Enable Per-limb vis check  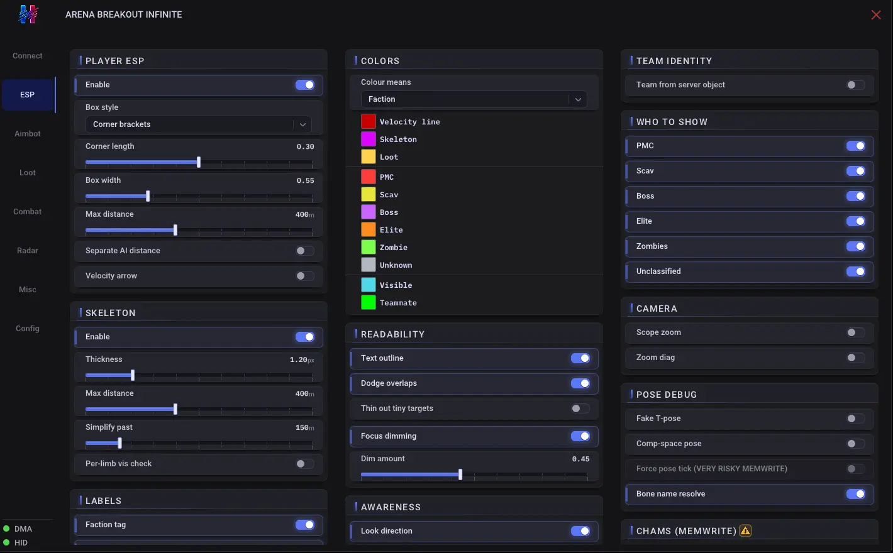tap(305, 464)
